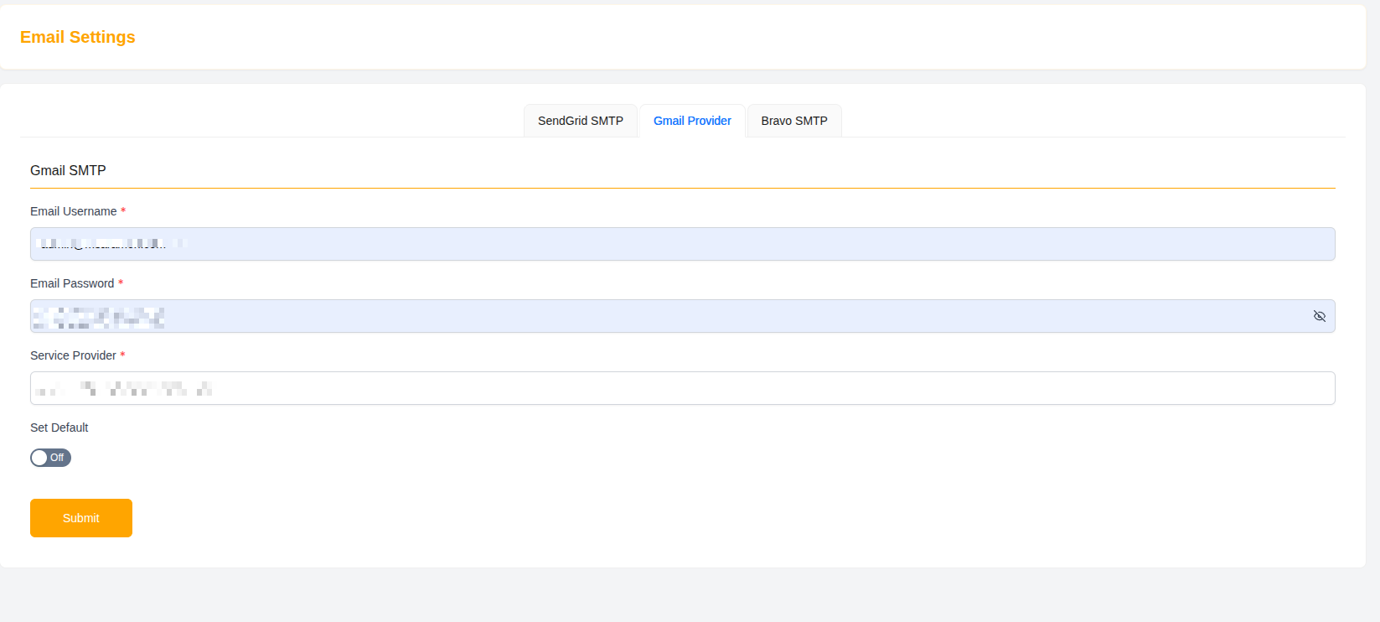Select the Gmail Provider tab
The image size is (1380, 622).
[692, 121]
